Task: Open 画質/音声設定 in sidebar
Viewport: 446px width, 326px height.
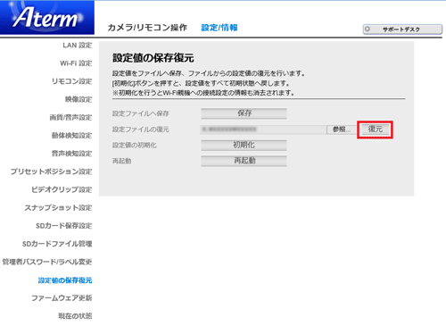Action: (x=70, y=117)
